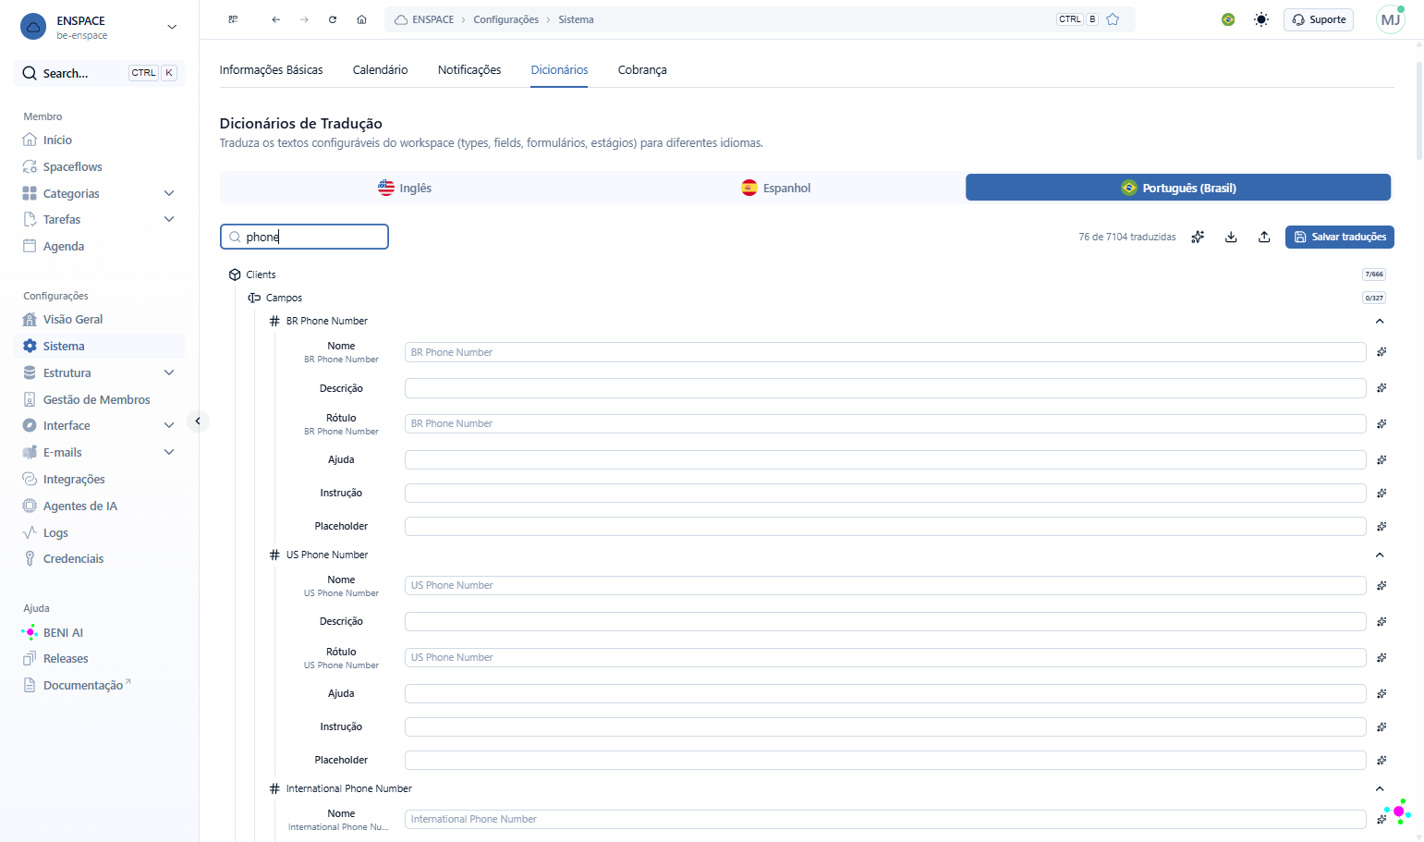Click the BR Phone Number Descrição input

click(x=885, y=388)
